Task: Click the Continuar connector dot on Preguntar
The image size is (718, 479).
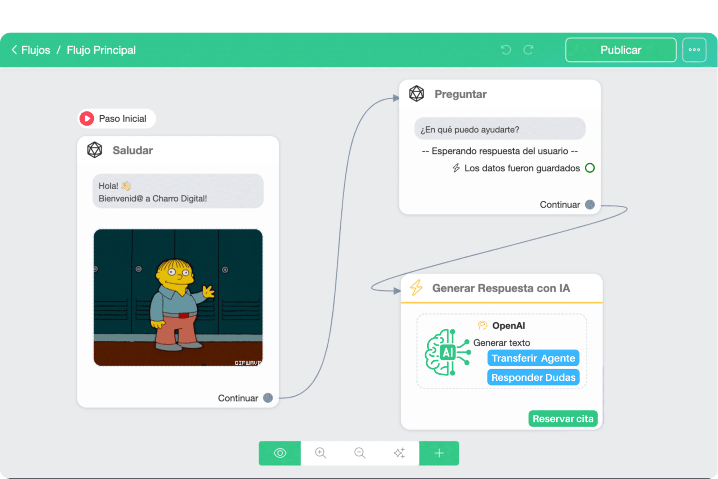Action: 590,204
